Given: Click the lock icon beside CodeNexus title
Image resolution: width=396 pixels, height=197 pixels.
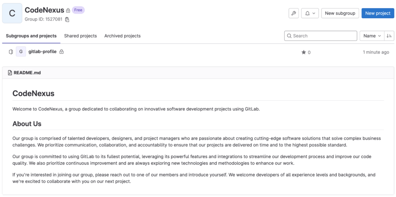Looking at the screenshot, I should (68, 10).
